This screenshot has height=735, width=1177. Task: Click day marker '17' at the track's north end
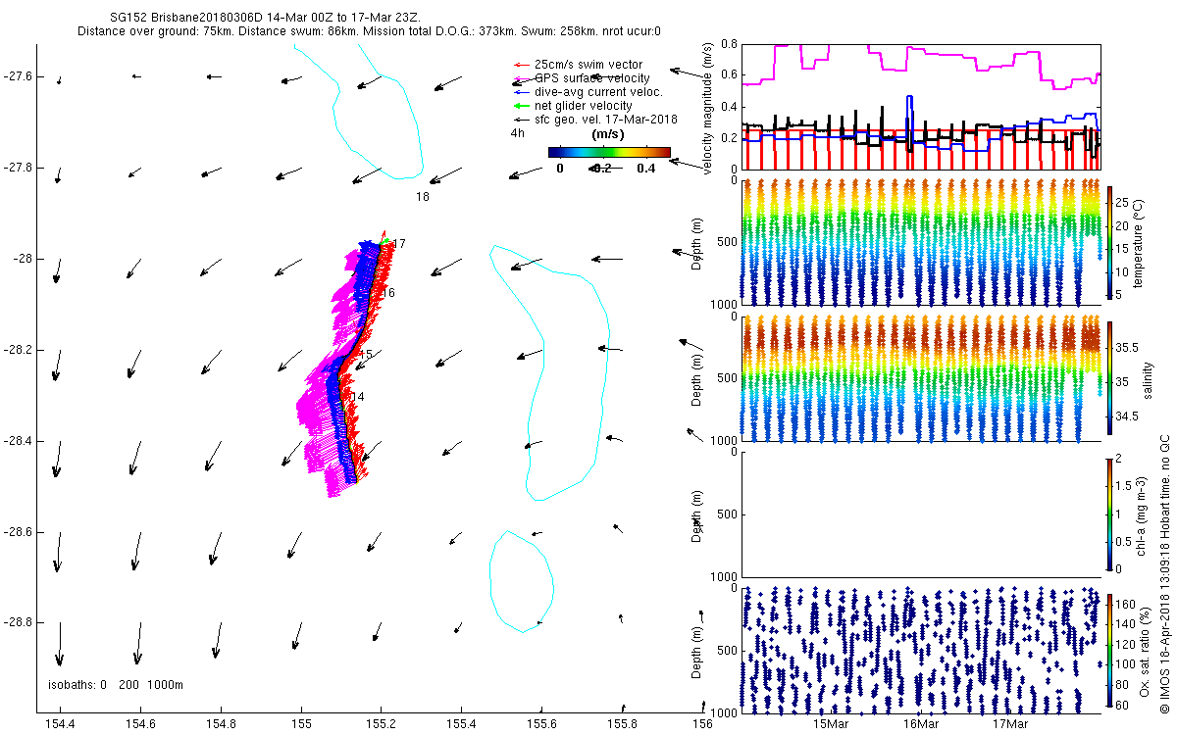pos(399,243)
